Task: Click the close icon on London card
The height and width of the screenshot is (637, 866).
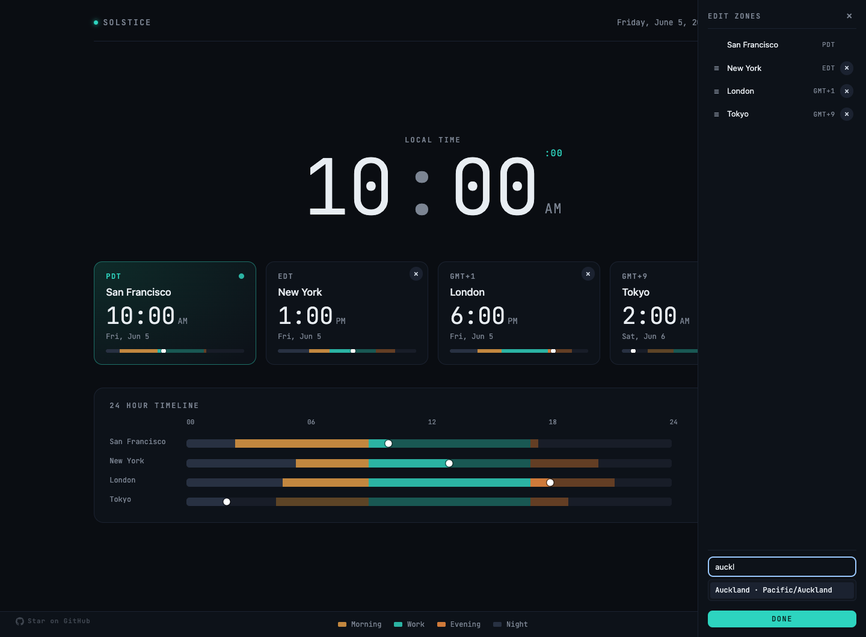Action: tap(588, 274)
